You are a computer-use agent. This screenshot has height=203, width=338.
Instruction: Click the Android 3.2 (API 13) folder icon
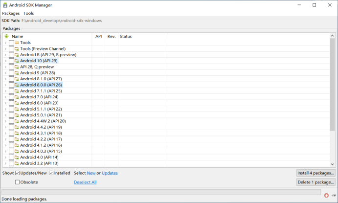pyautogui.click(x=17, y=163)
